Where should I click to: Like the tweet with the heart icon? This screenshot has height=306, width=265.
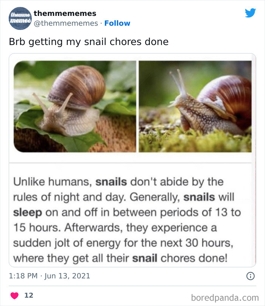[x=14, y=295]
